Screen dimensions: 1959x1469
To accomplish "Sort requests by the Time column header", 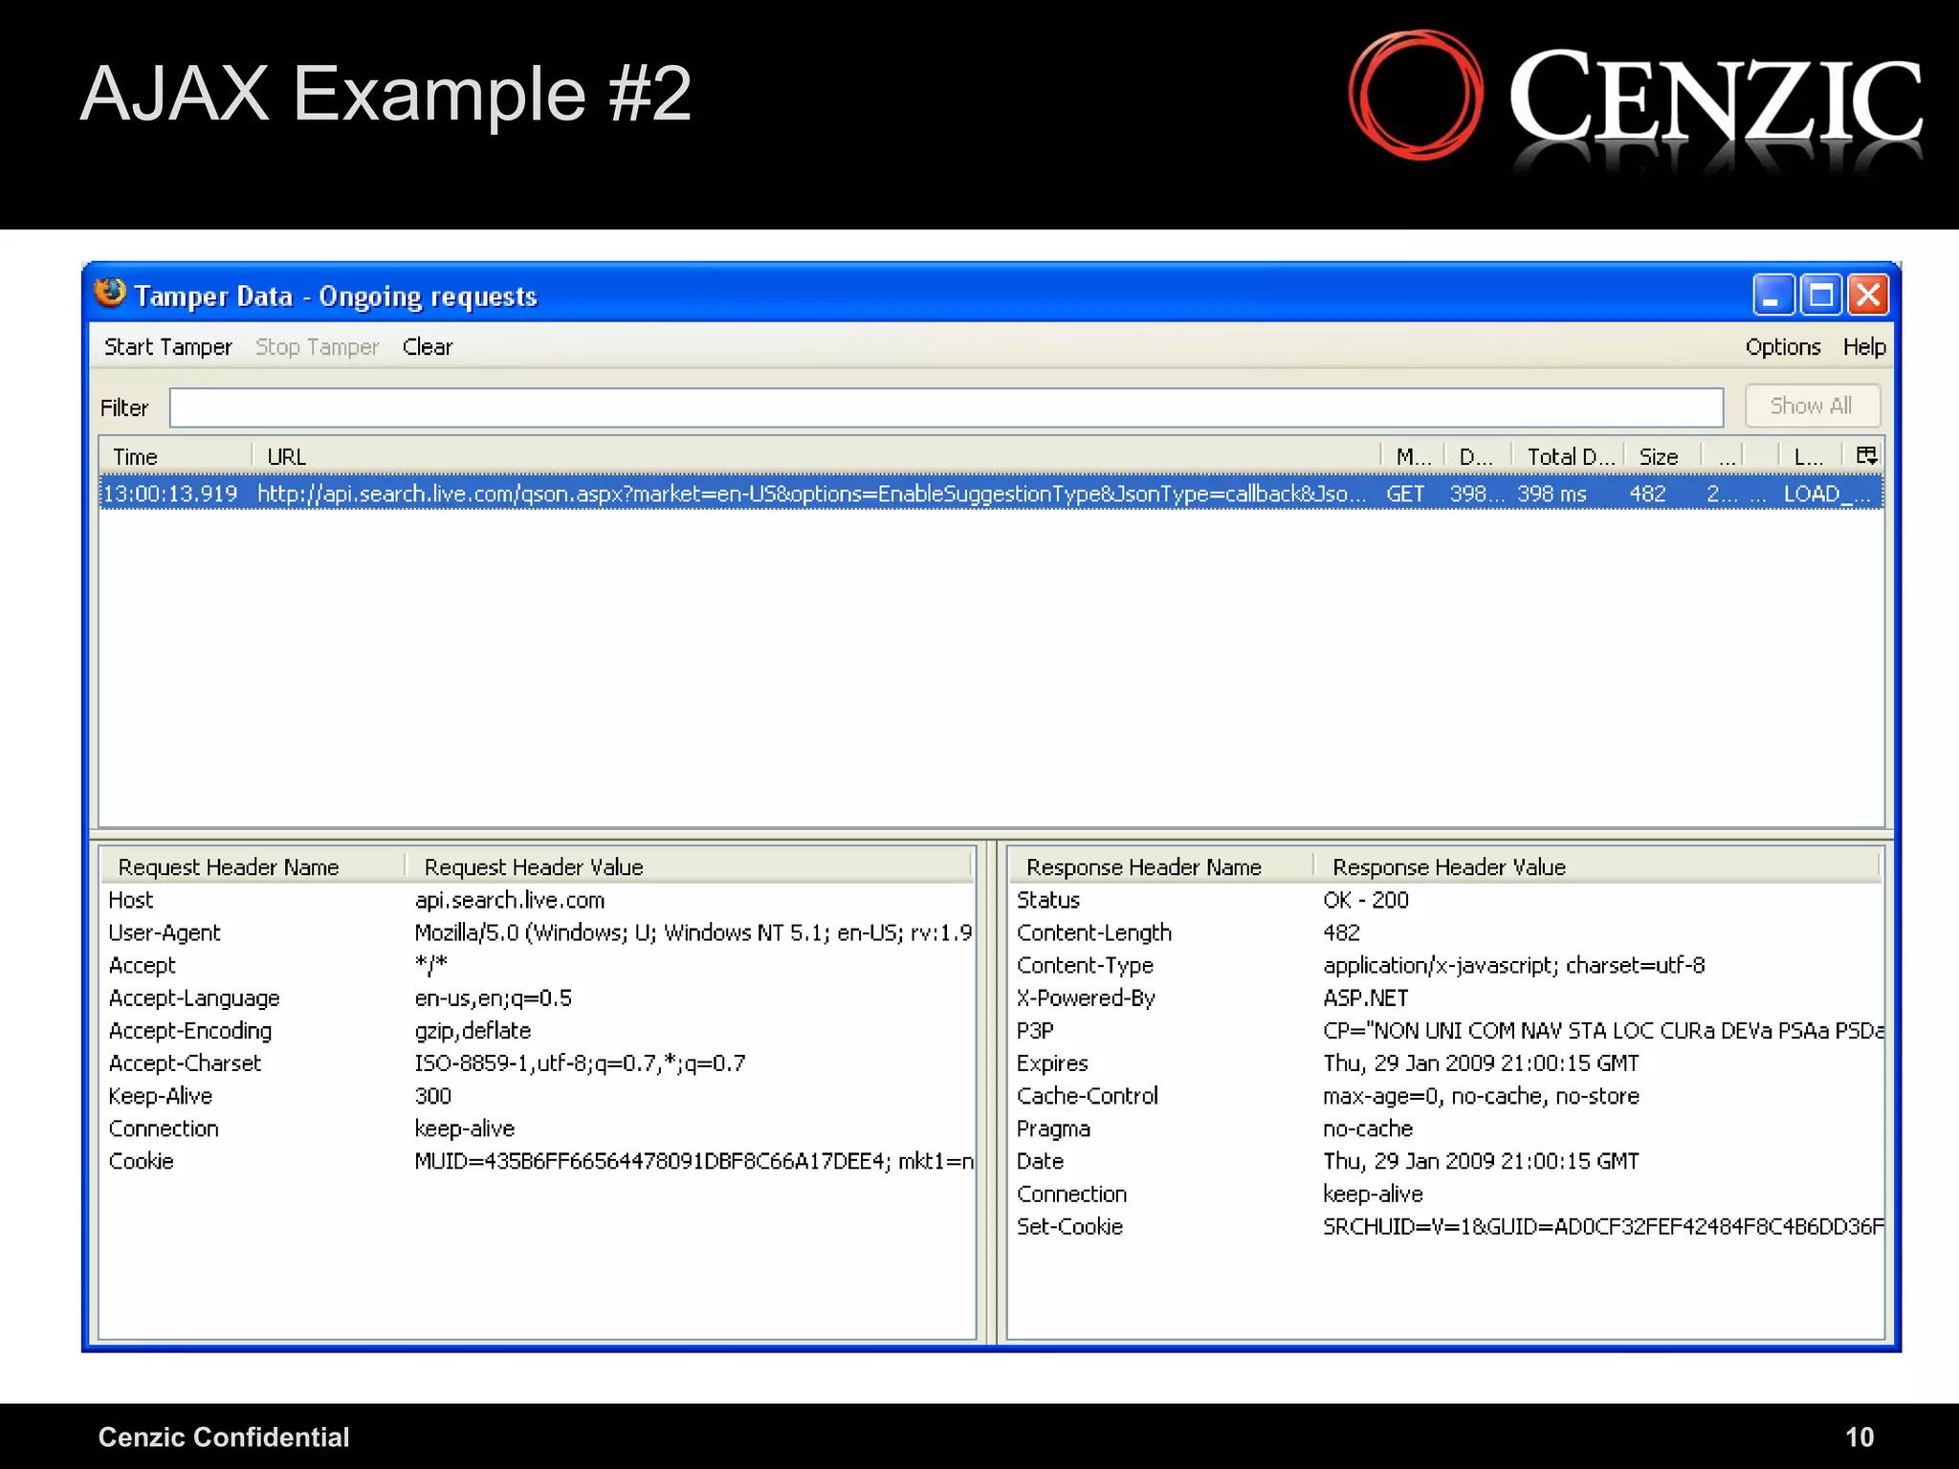I will point(175,457).
